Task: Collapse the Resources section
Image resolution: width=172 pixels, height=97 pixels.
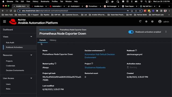Action: (x=31, y=55)
